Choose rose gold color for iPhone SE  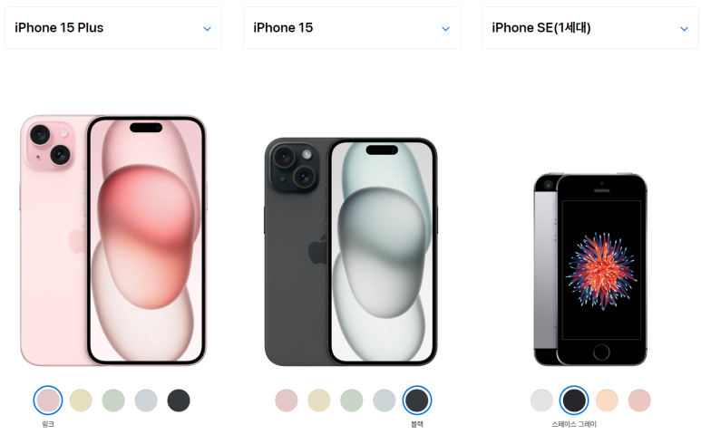click(639, 401)
